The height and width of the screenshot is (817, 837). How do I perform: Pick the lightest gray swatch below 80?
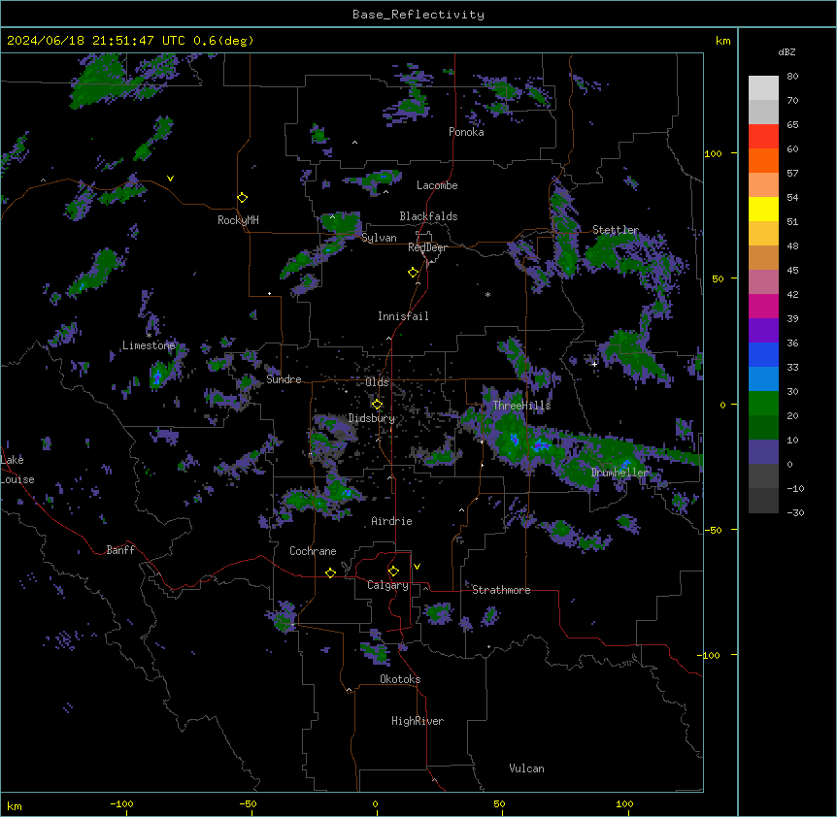(763, 88)
